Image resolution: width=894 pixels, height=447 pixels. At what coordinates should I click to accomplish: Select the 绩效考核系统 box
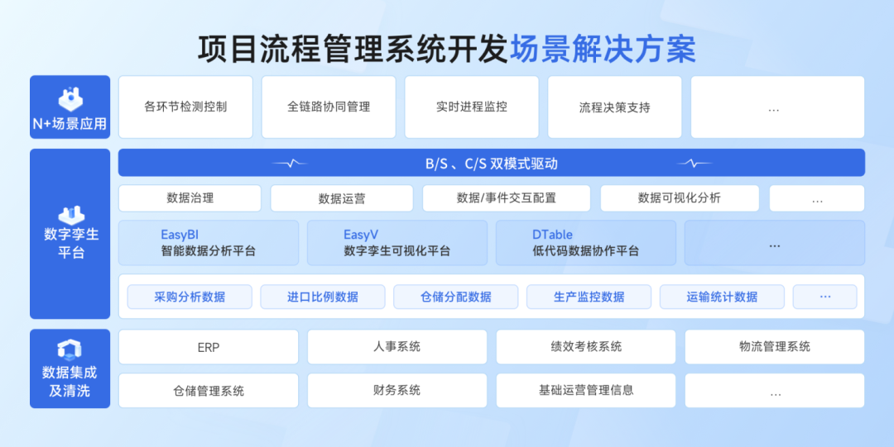(586, 347)
